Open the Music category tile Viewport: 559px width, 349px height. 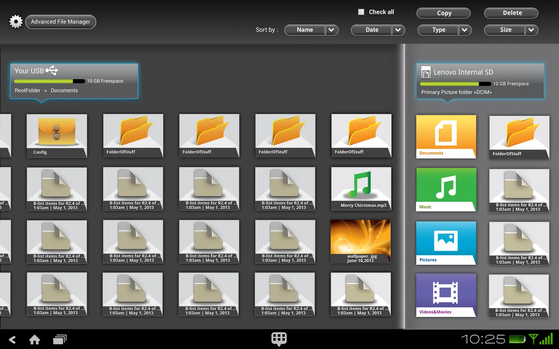[446, 190]
